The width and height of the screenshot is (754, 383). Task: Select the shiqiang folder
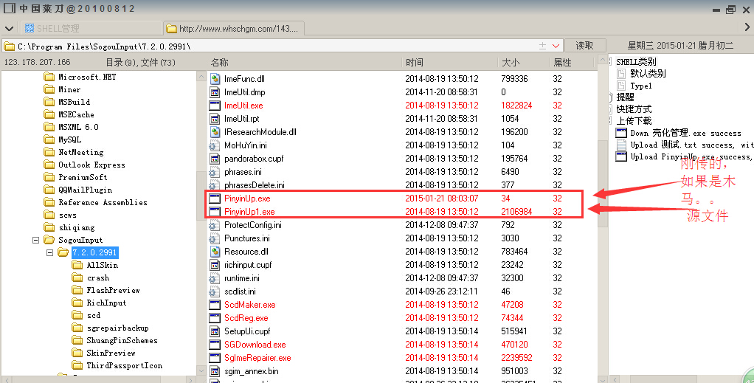point(77,227)
